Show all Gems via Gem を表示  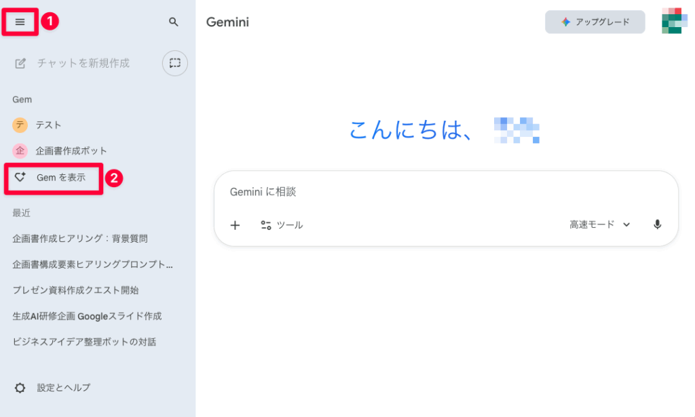[53, 178]
